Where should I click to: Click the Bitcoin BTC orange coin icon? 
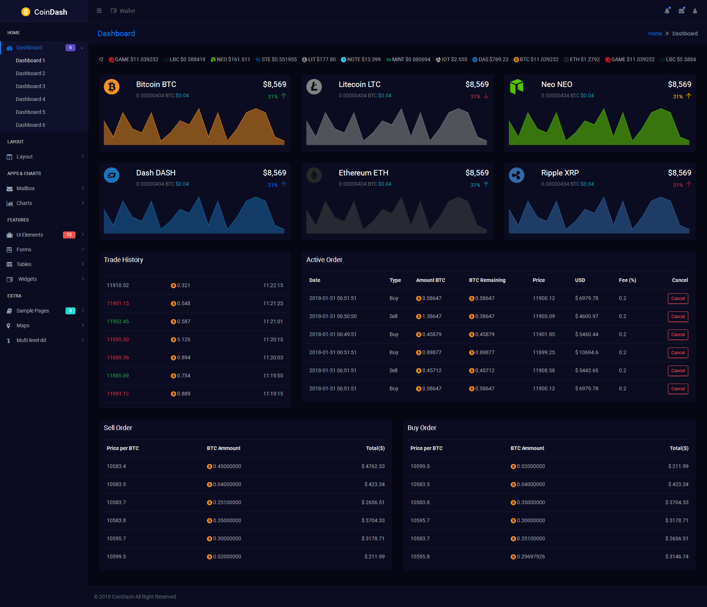pyautogui.click(x=112, y=87)
